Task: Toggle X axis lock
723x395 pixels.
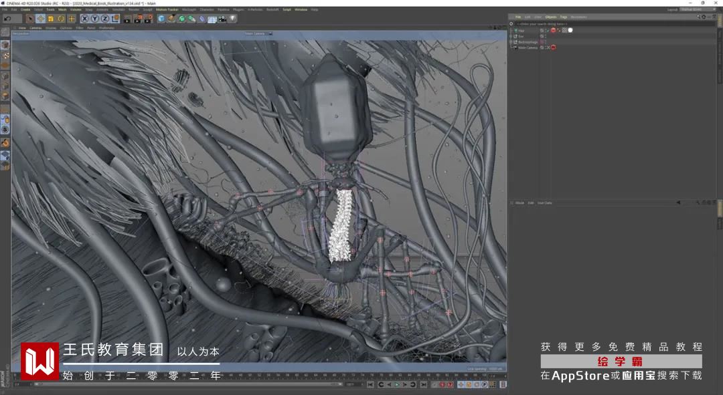Action: [x=84, y=19]
